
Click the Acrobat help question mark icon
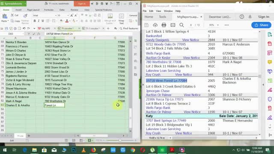tap(241, 17)
